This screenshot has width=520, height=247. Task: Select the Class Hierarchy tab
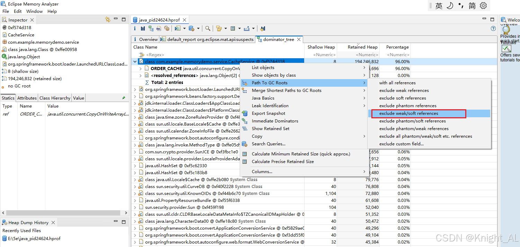(55, 98)
